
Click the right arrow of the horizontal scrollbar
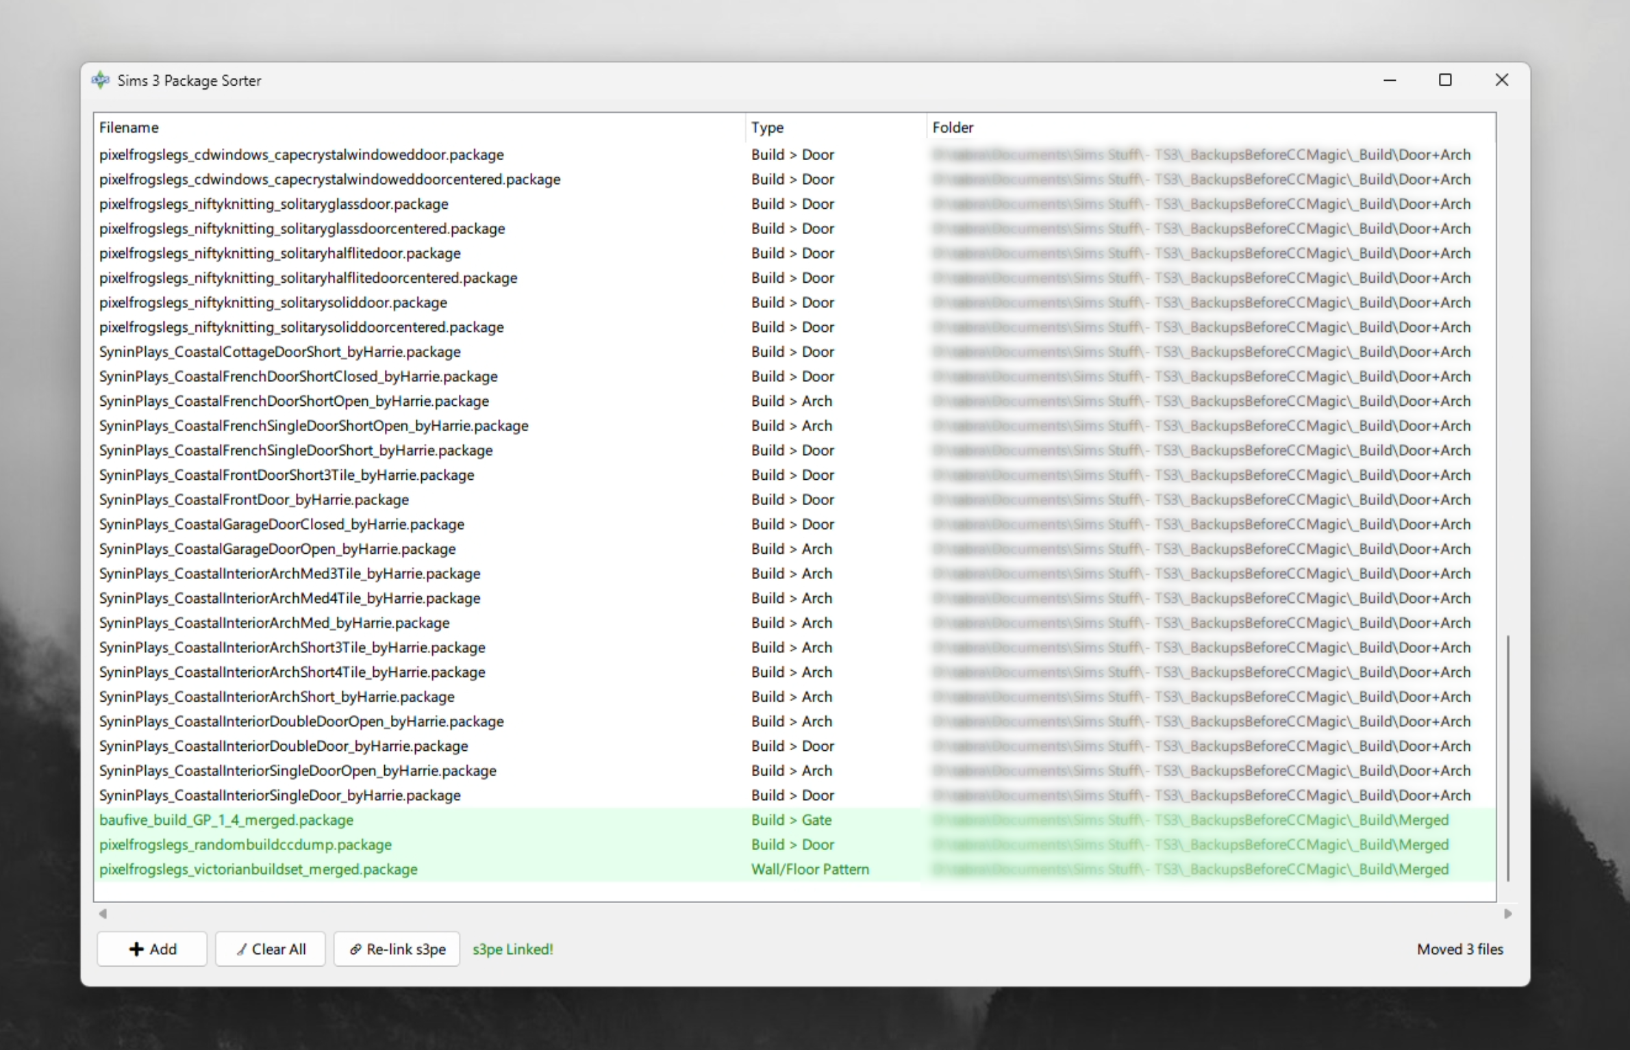(1507, 913)
